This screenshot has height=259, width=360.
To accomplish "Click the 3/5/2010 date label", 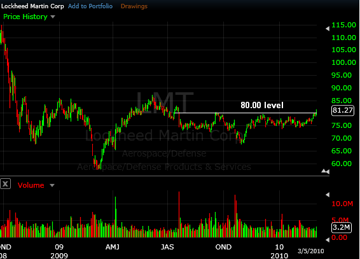I will 310,251.
